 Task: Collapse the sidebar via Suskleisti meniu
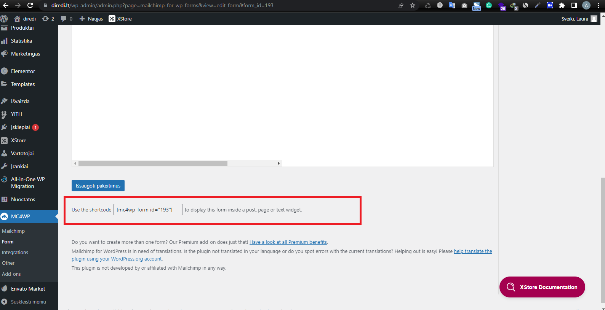[29, 302]
